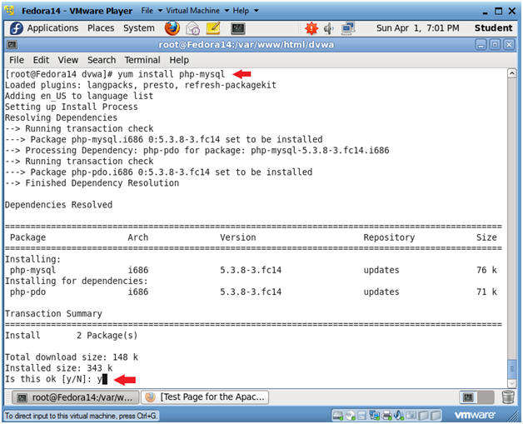Click the terminal scrollbar thumb
Screen dimensions: 523x424
pos(512,370)
